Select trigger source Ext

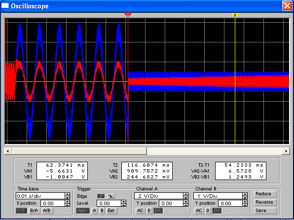(x=111, y=211)
